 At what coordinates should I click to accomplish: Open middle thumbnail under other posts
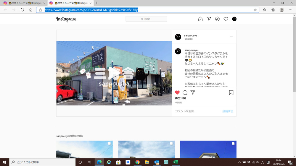[146, 149]
